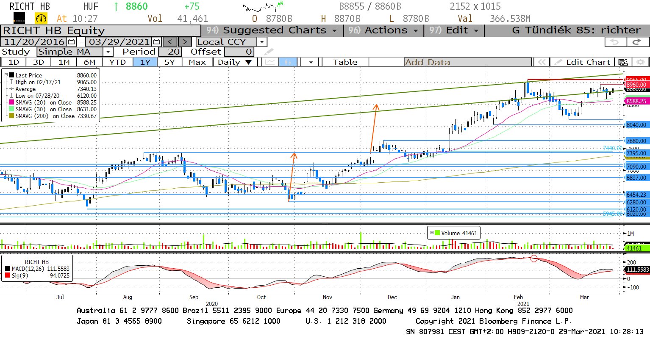Click the 111.5583 MACD axis value label

click(637, 270)
